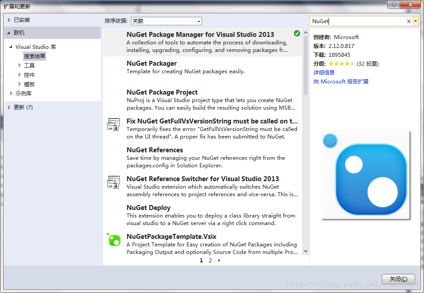
Task: Click the download count 1895845
Action: pos(339,55)
